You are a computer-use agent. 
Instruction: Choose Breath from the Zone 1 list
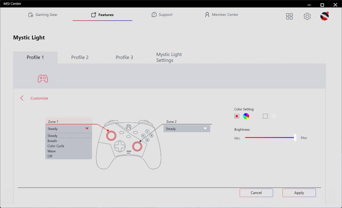52,141
